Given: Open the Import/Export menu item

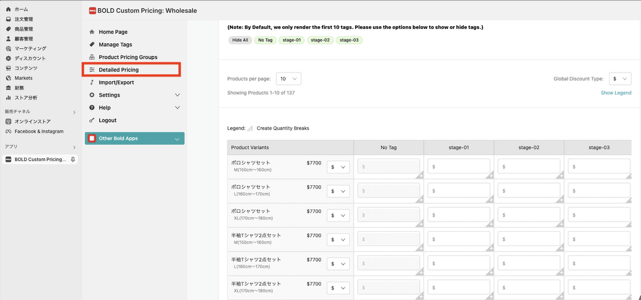Looking at the screenshot, I should pos(116,83).
